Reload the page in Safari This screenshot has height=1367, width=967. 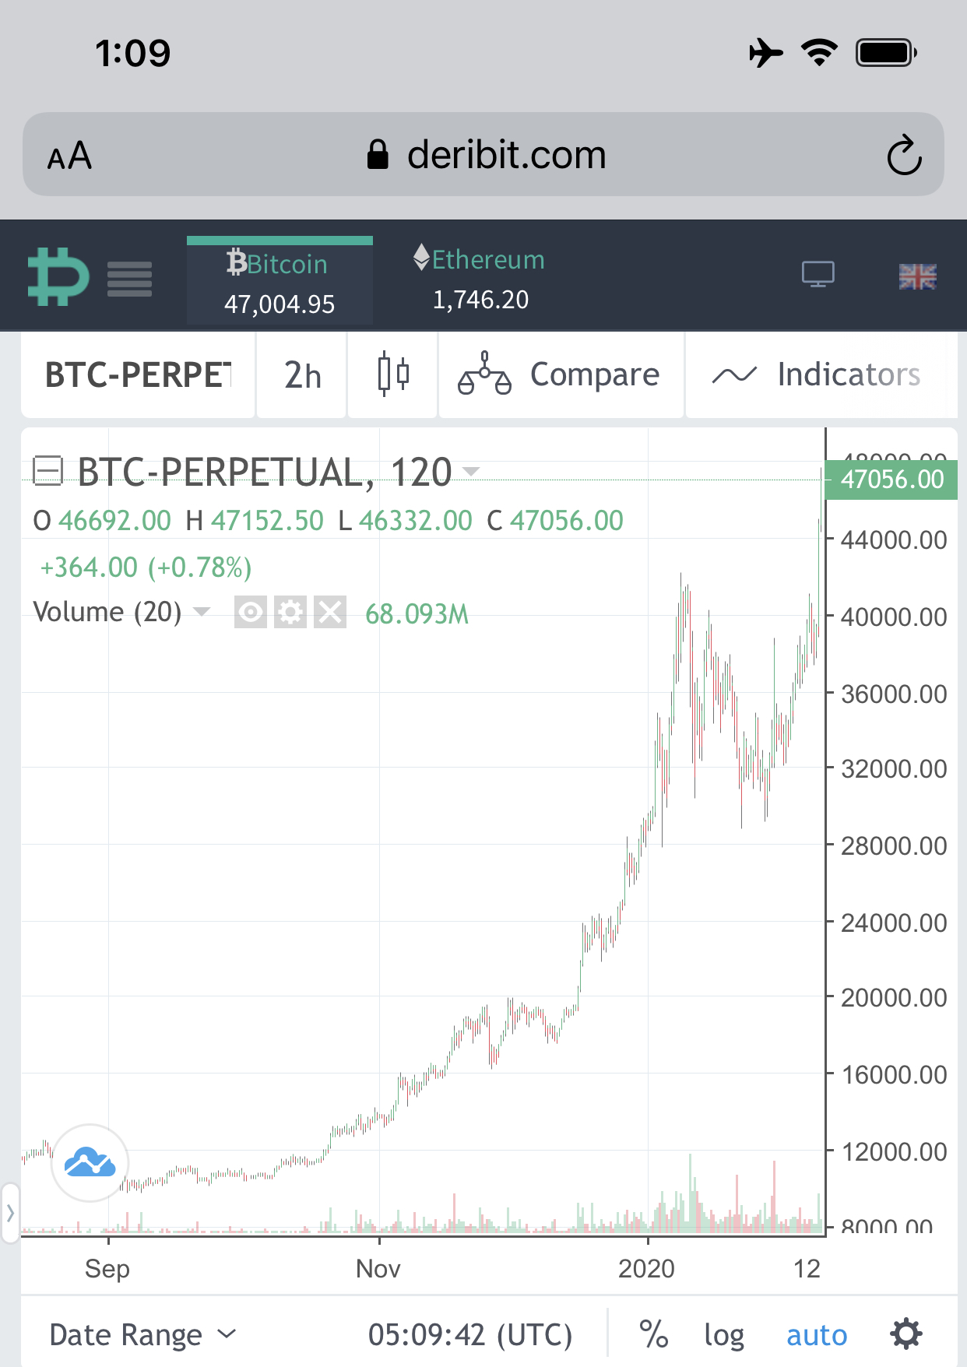click(x=903, y=155)
